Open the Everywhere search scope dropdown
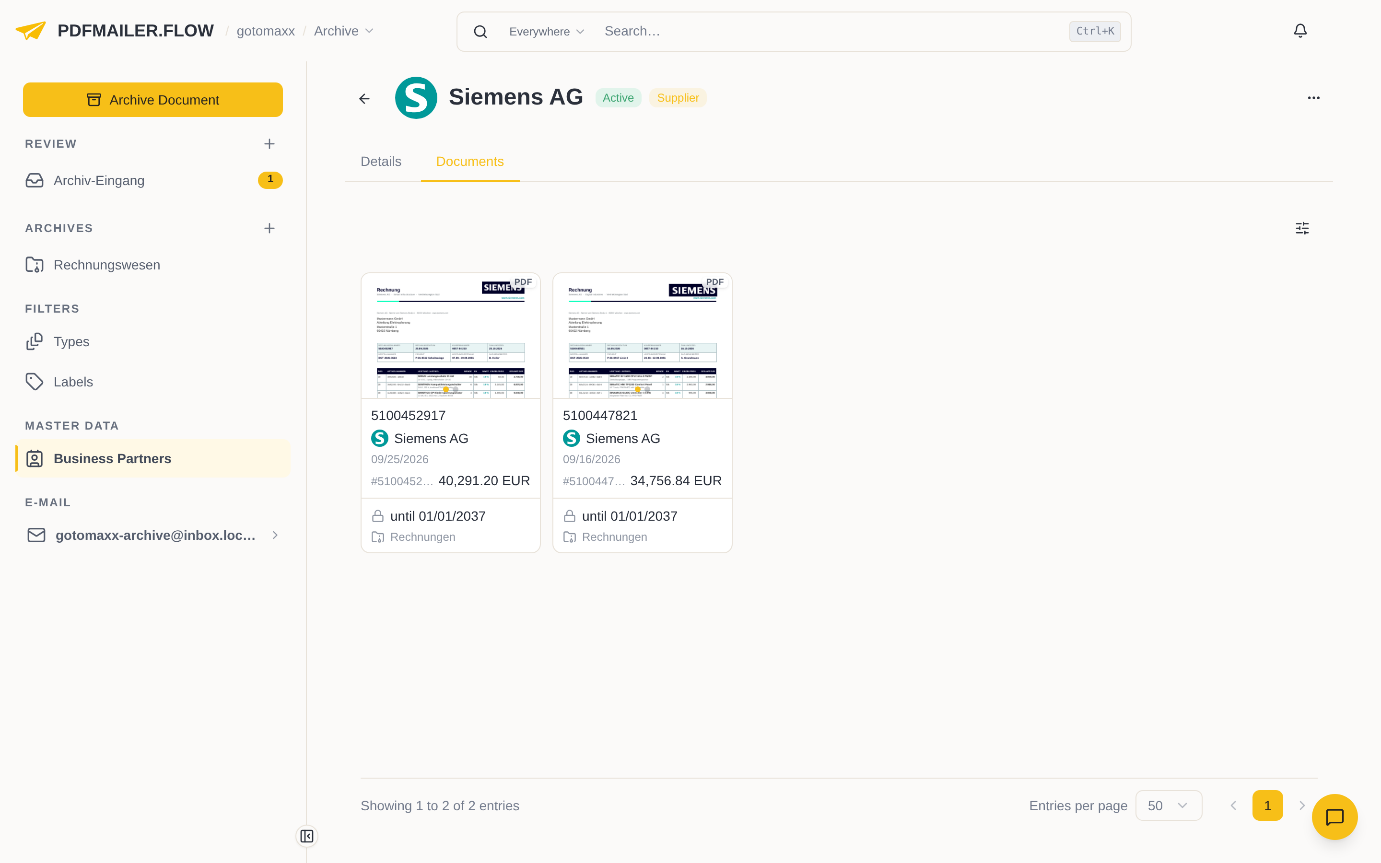This screenshot has height=863, width=1381. pyautogui.click(x=547, y=31)
